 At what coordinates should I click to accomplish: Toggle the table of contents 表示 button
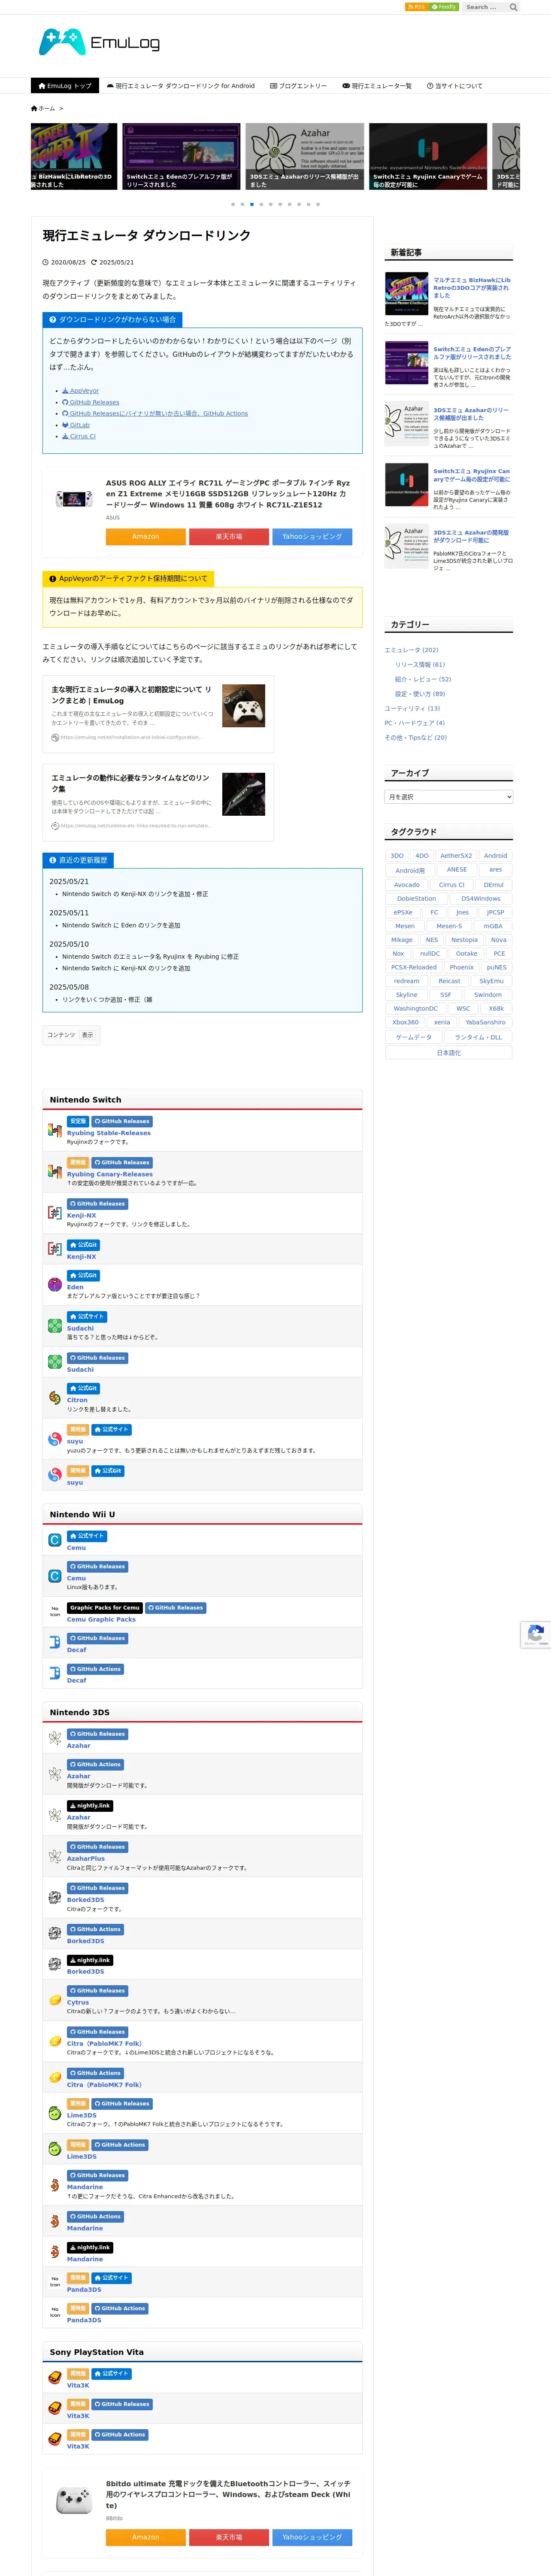pos(88,1035)
